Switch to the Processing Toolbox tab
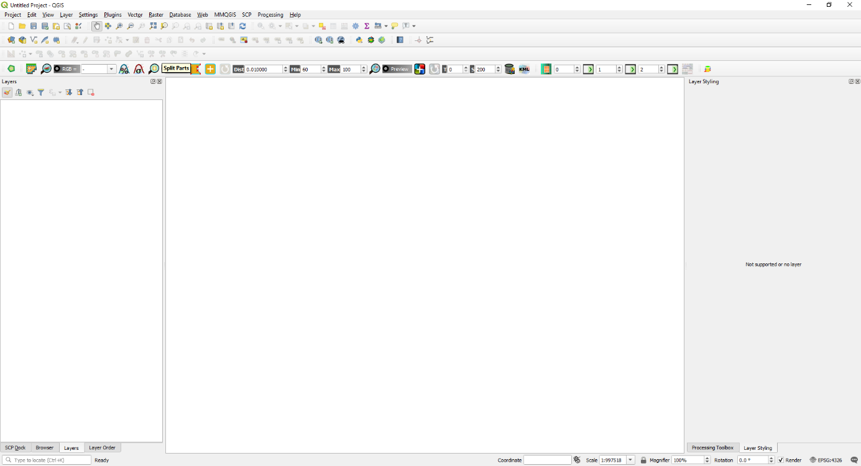This screenshot has height=466, width=861. pyautogui.click(x=712, y=448)
